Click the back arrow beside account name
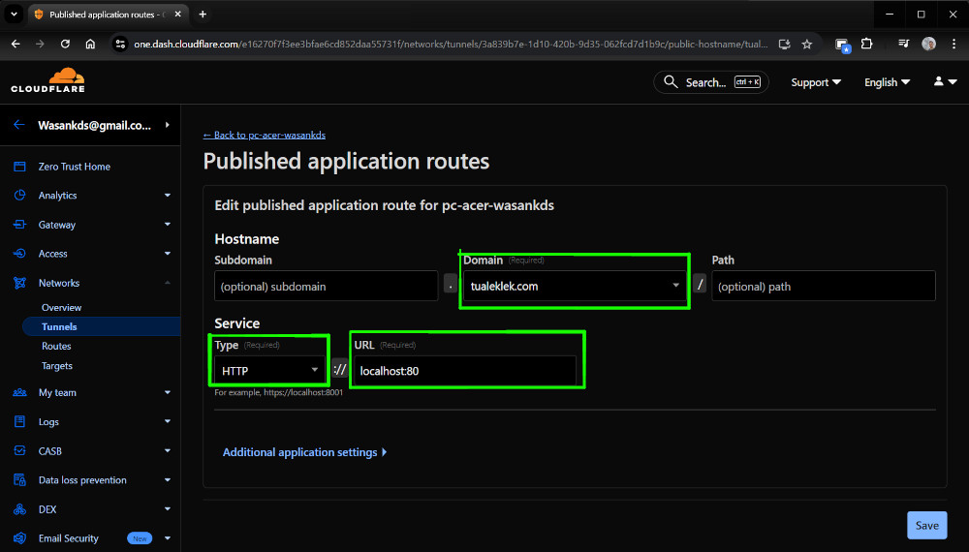 19,125
